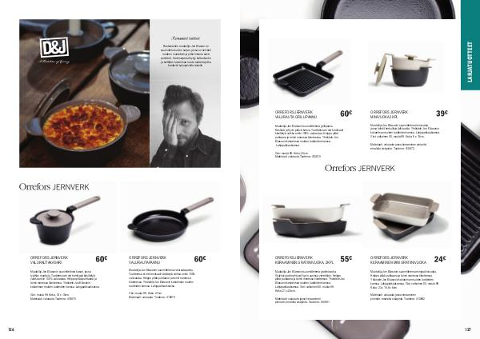Click the square grill pan image
The width and height of the screenshot is (480, 339).
[x=308, y=74]
